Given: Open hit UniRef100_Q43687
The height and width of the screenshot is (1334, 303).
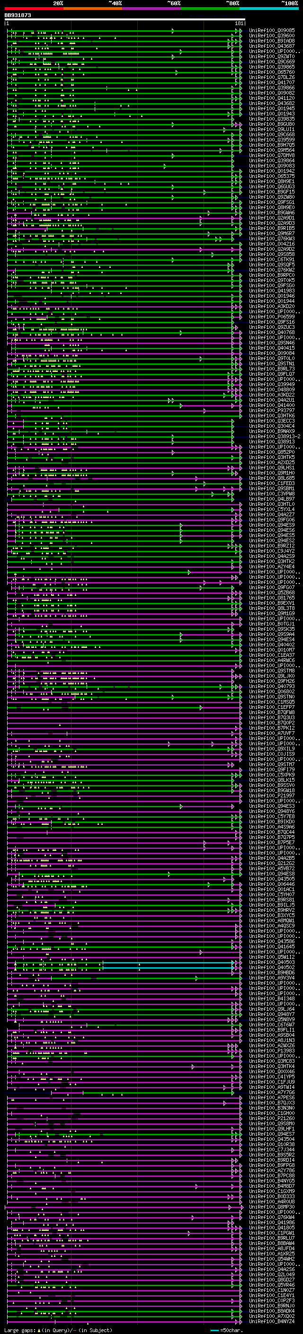Looking at the screenshot, I should (x=272, y=46).
